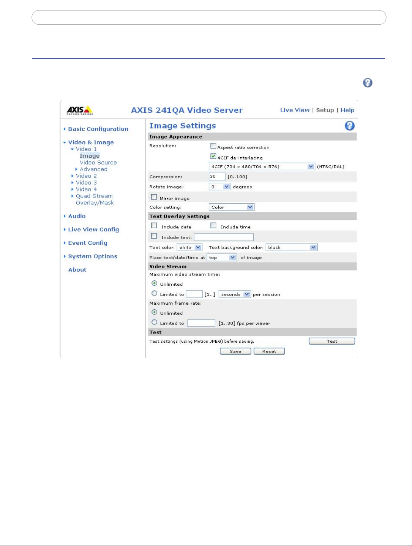Viewport: 412px width, 546px height.
Task: Open the text placement top dropdown
Action: [x=222, y=258]
